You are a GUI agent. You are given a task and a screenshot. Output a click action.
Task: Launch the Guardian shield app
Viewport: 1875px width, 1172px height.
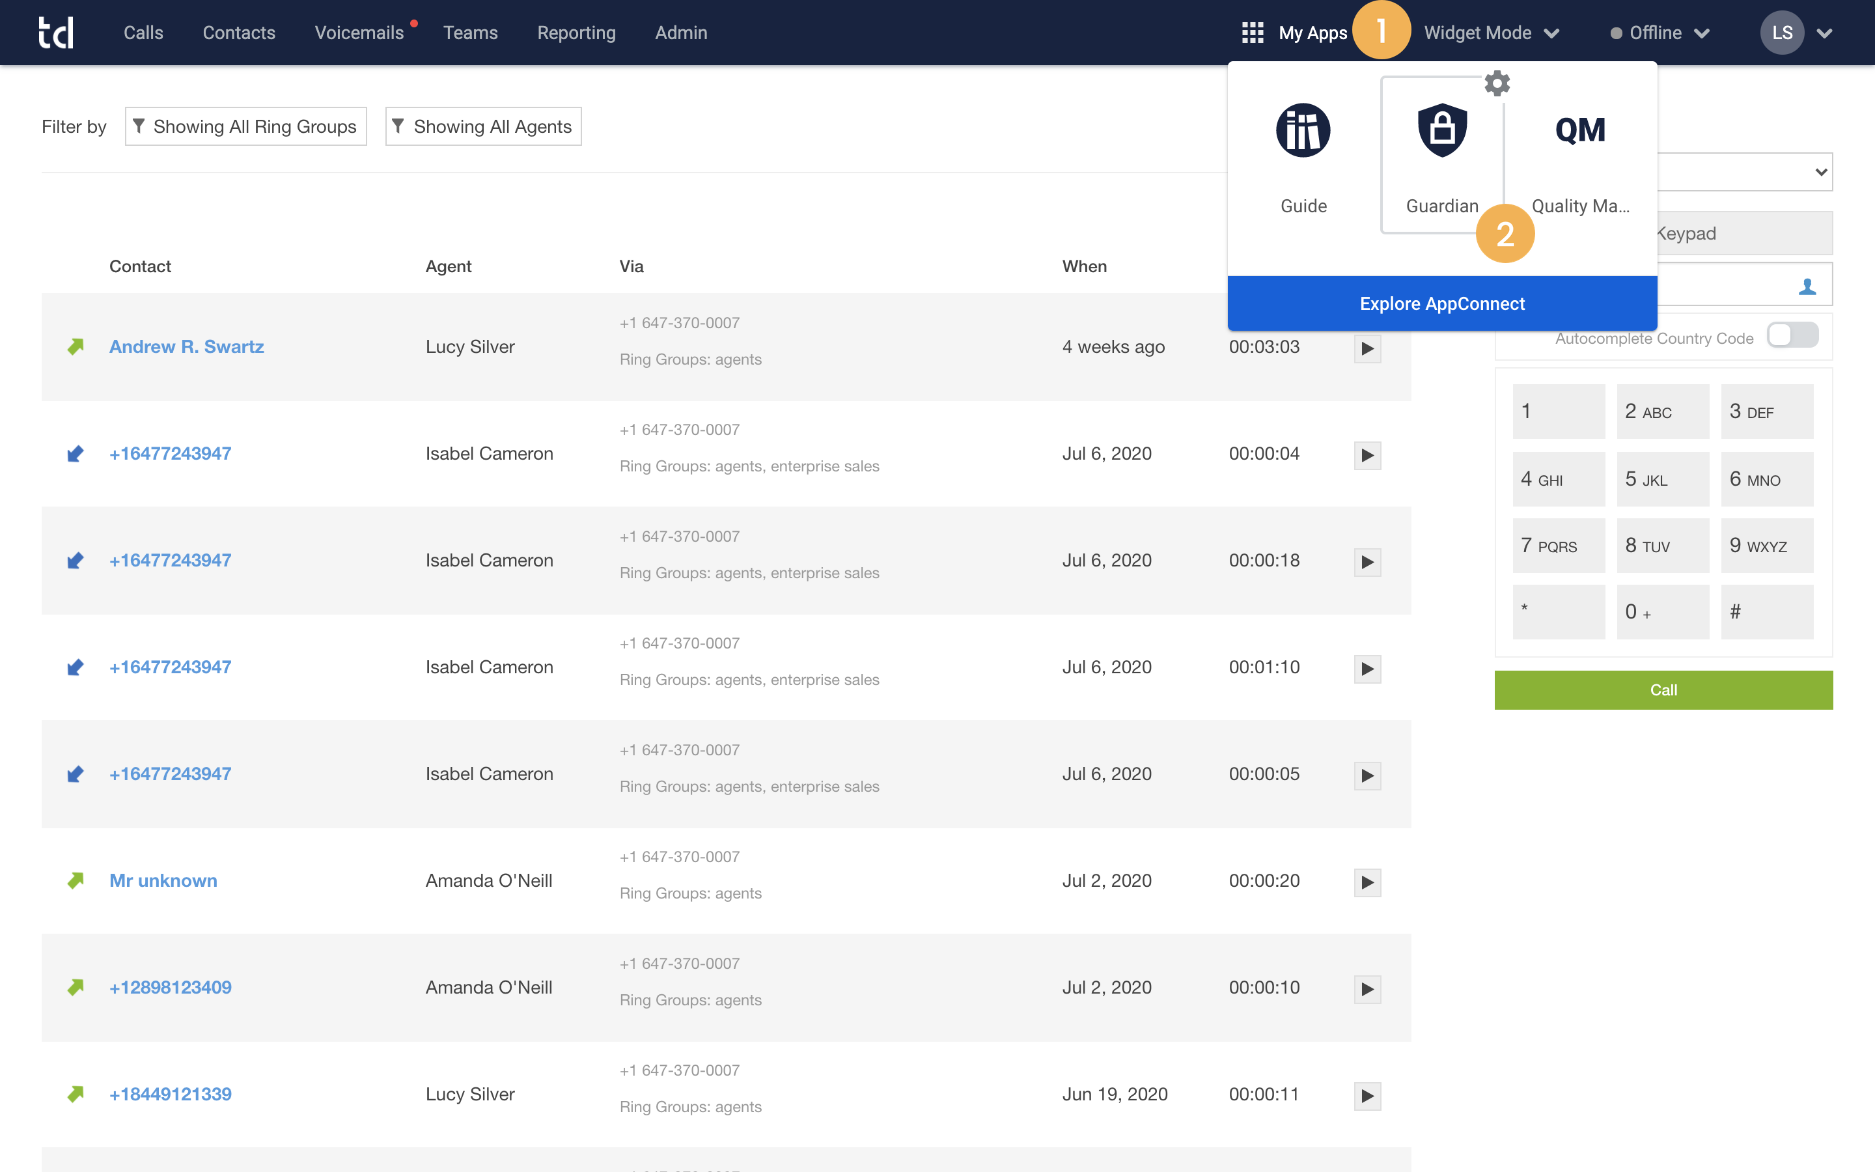pos(1442,130)
